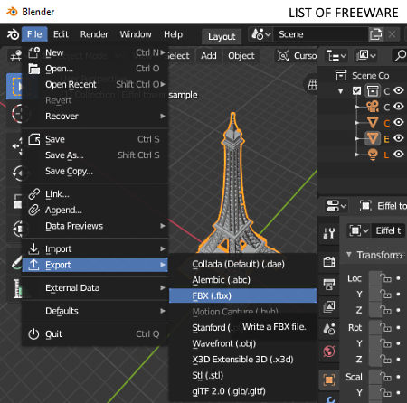The height and width of the screenshot is (403, 407).
Task: Open the Render menu
Action: pos(94,34)
